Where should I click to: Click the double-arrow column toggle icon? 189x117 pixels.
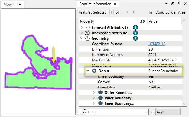click(x=142, y=21)
